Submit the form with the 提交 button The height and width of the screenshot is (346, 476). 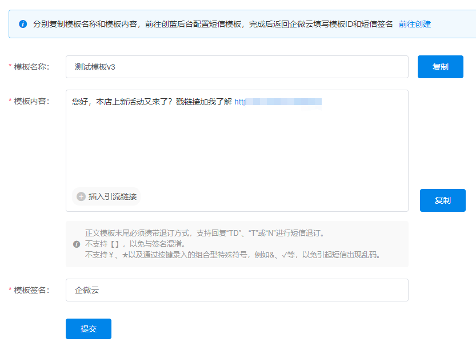89,329
